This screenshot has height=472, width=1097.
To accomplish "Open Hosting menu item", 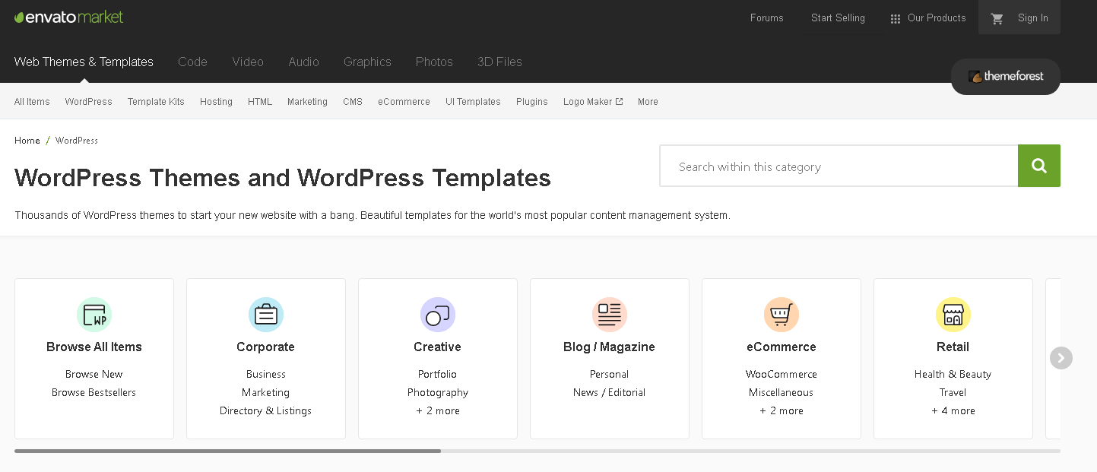I will 216,101.
